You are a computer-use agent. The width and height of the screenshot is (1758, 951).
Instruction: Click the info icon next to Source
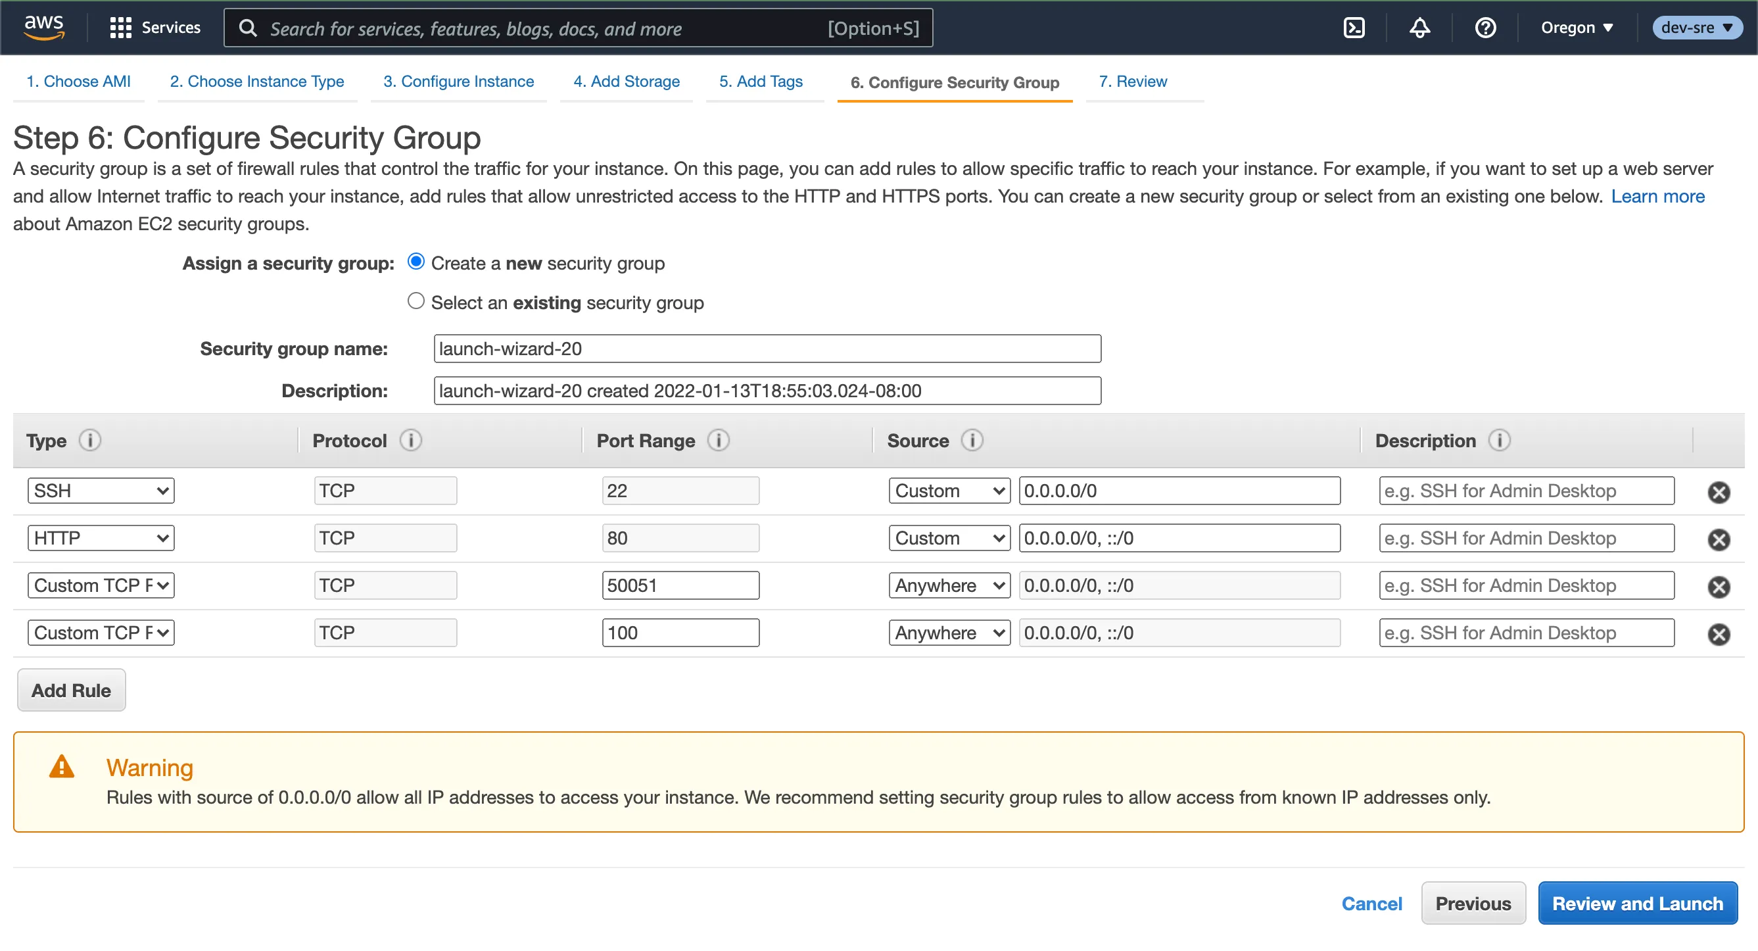[972, 441]
